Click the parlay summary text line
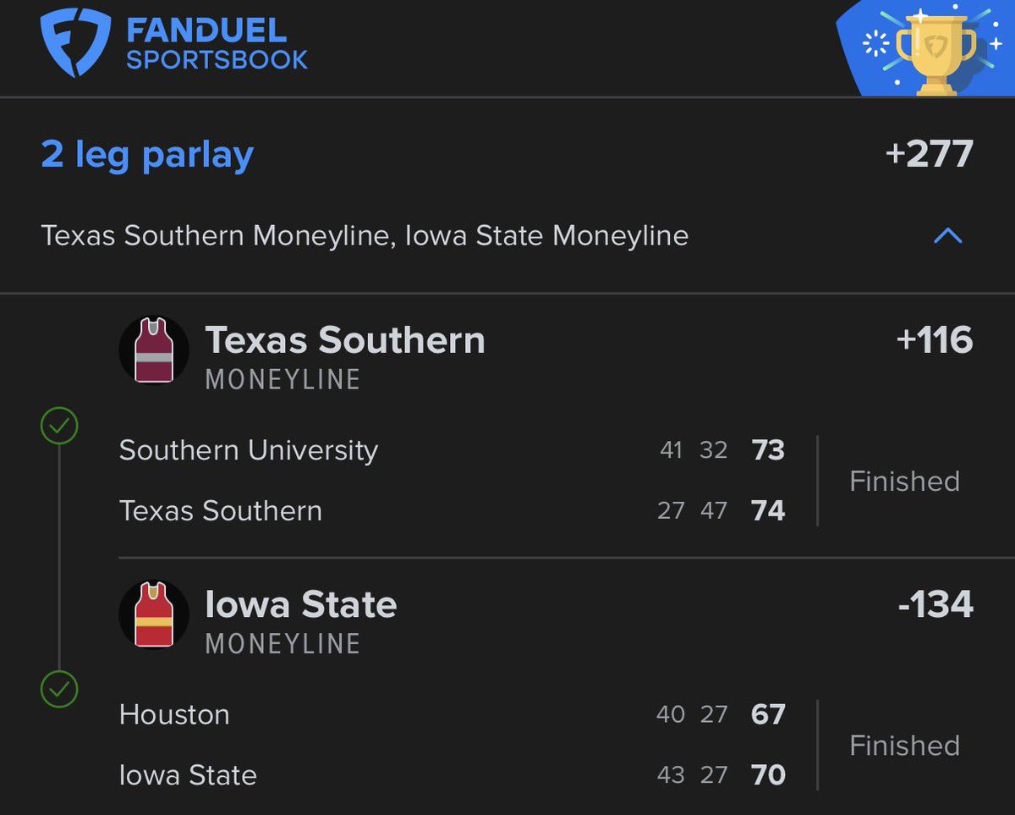The height and width of the screenshot is (815, 1015). point(365,236)
